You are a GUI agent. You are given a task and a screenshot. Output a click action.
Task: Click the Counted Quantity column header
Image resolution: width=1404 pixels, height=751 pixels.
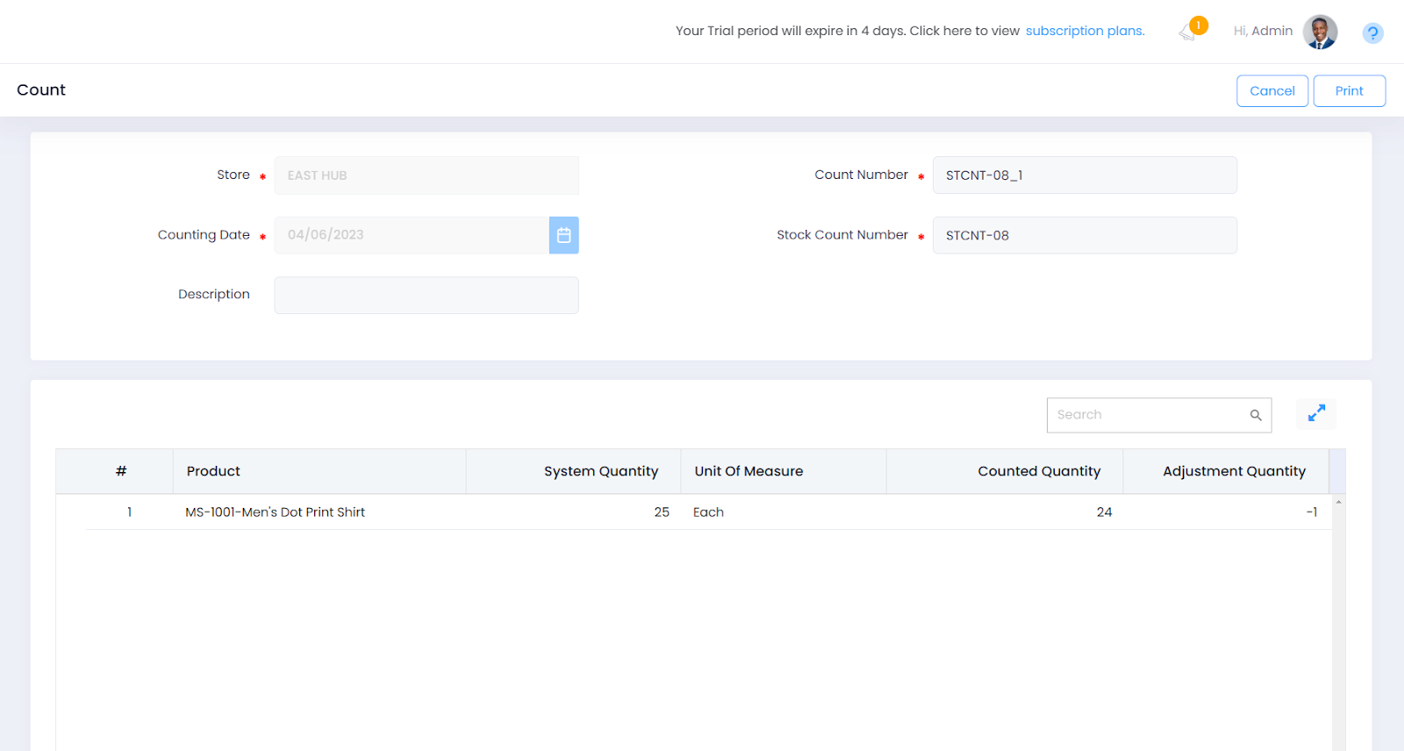click(1038, 471)
